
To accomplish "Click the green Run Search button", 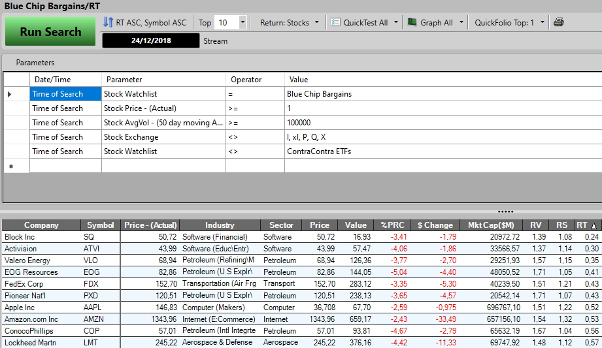I will [50, 31].
